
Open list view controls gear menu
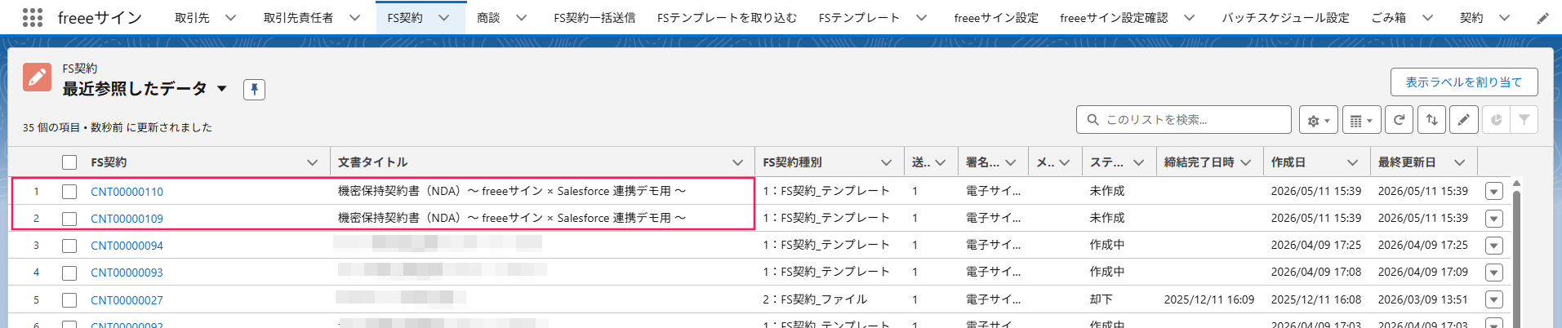click(1318, 120)
